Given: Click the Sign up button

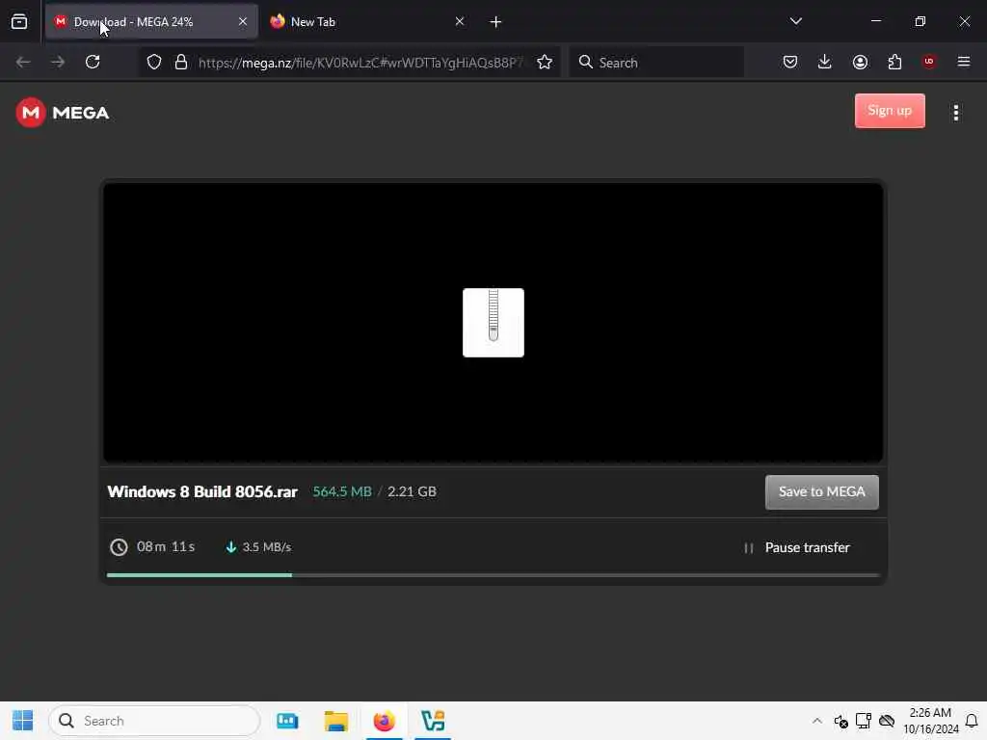Looking at the screenshot, I should point(890,111).
